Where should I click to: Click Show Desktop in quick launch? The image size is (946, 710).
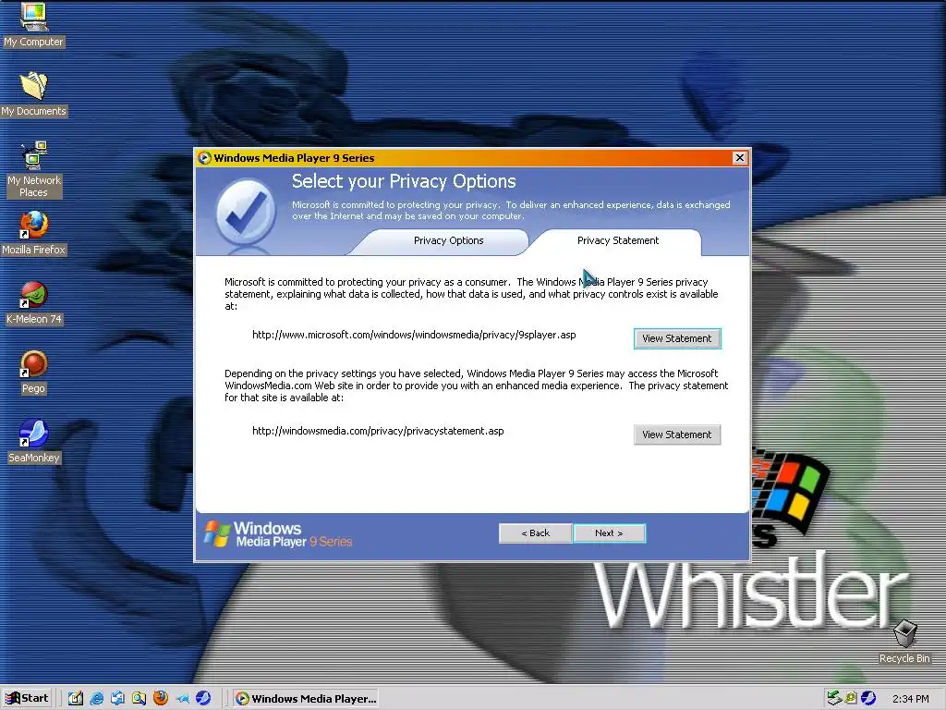(76, 698)
